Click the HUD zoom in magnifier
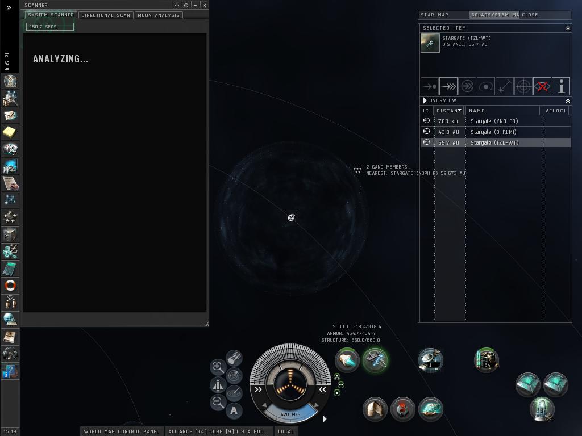This screenshot has width=582, height=436. coord(218,367)
